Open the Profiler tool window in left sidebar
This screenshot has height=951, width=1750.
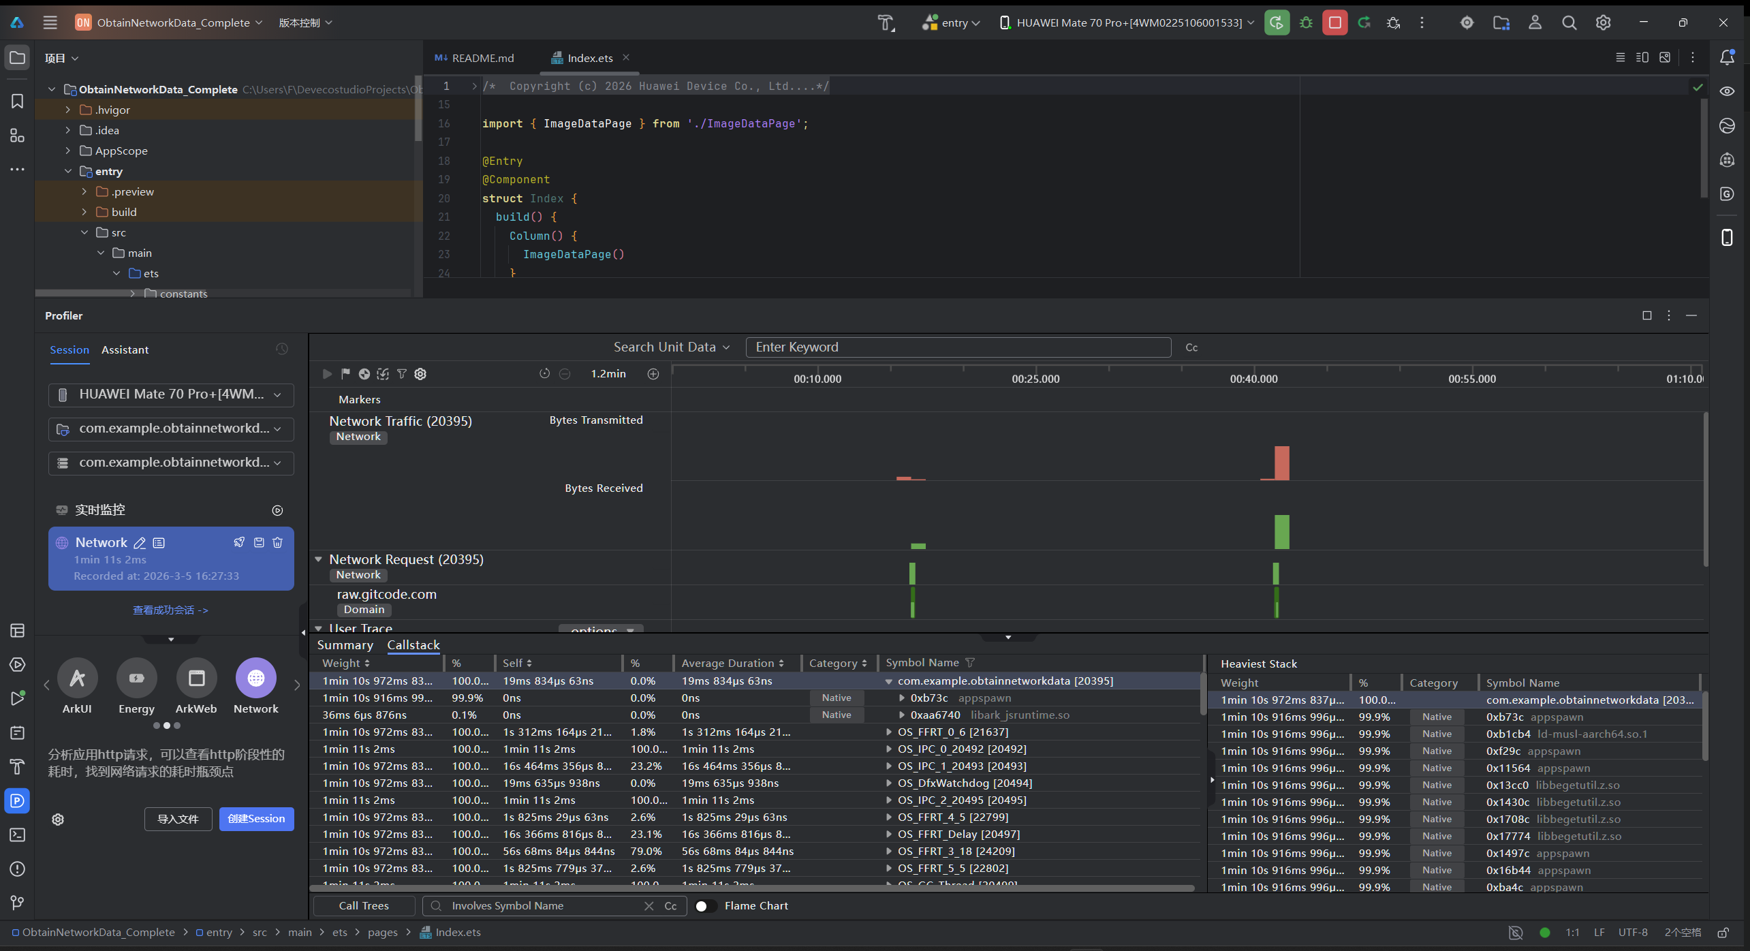(17, 801)
